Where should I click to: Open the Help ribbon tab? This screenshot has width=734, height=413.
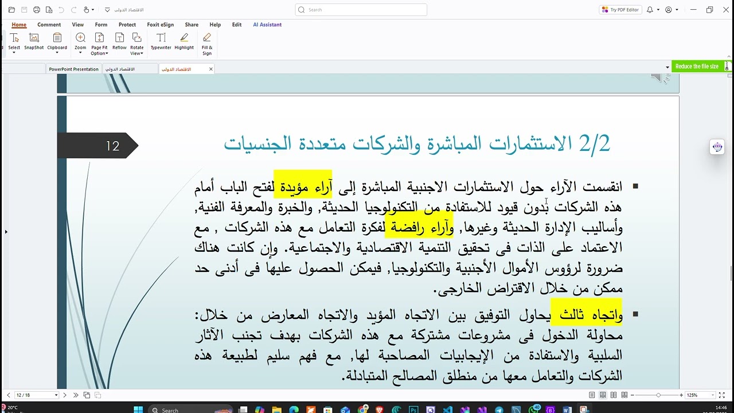(215, 25)
